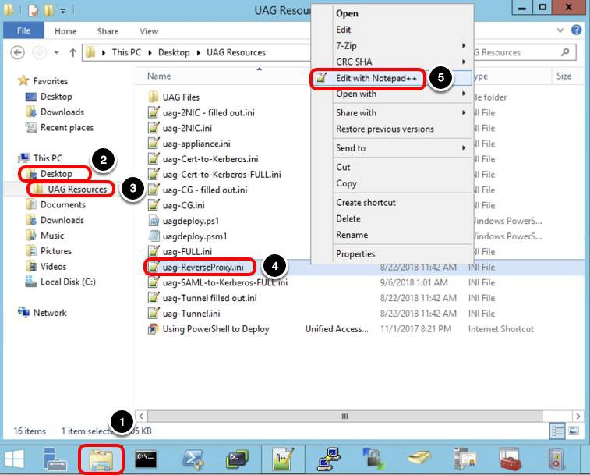Switch to Details view layout

[x=557, y=431]
